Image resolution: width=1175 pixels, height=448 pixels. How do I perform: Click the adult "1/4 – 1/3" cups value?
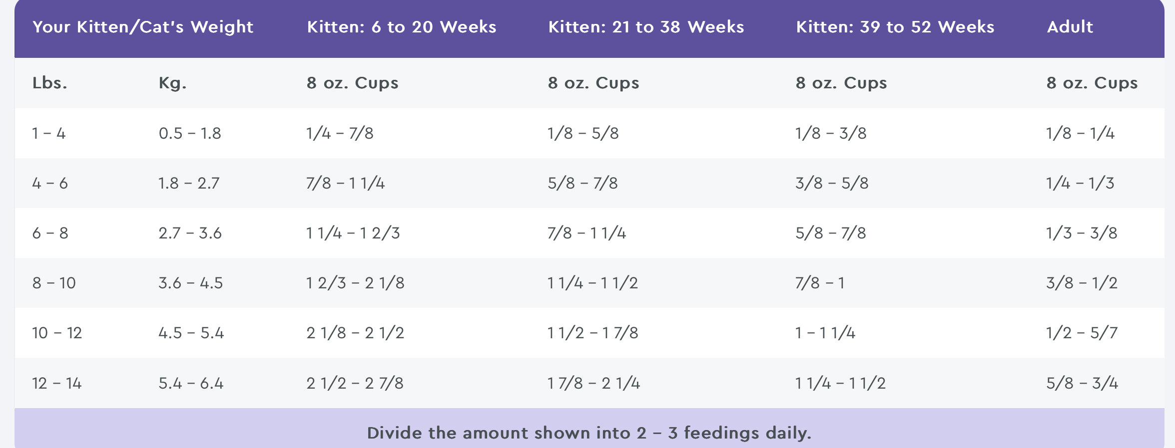tap(1080, 183)
